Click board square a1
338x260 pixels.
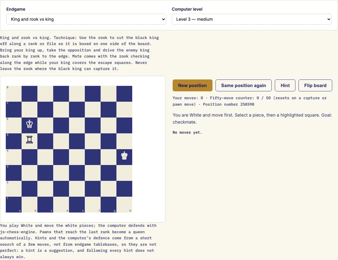pyautogui.click(x=14, y=205)
